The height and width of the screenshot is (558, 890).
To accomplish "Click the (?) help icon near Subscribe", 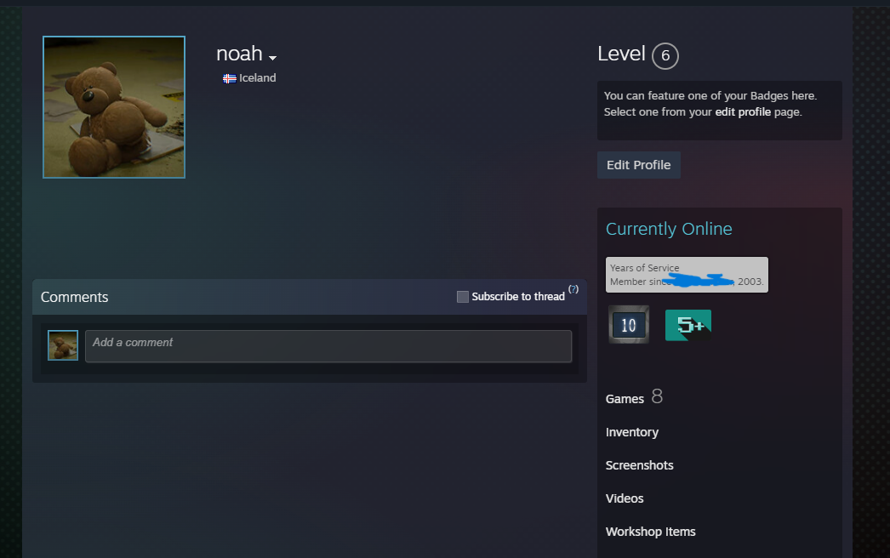I will tap(573, 289).
